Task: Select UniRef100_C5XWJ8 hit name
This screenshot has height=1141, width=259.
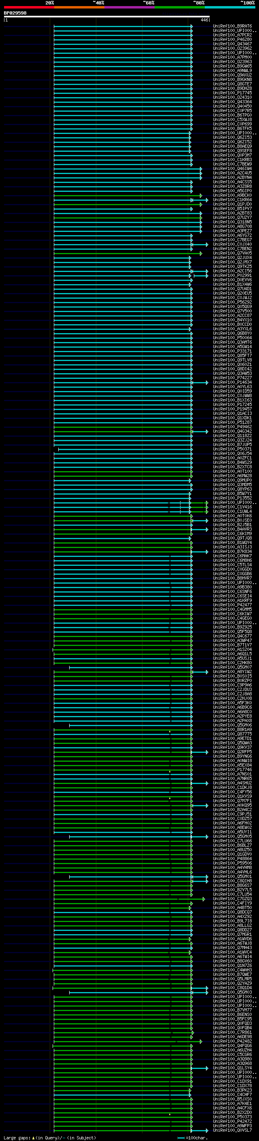Action: click(232, 120)
